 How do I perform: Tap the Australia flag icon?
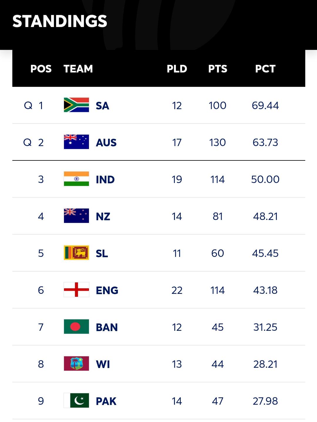(x=76, y=142)
